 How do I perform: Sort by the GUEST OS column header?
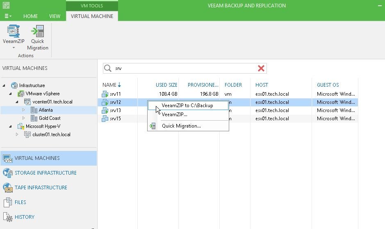point(328,85)
